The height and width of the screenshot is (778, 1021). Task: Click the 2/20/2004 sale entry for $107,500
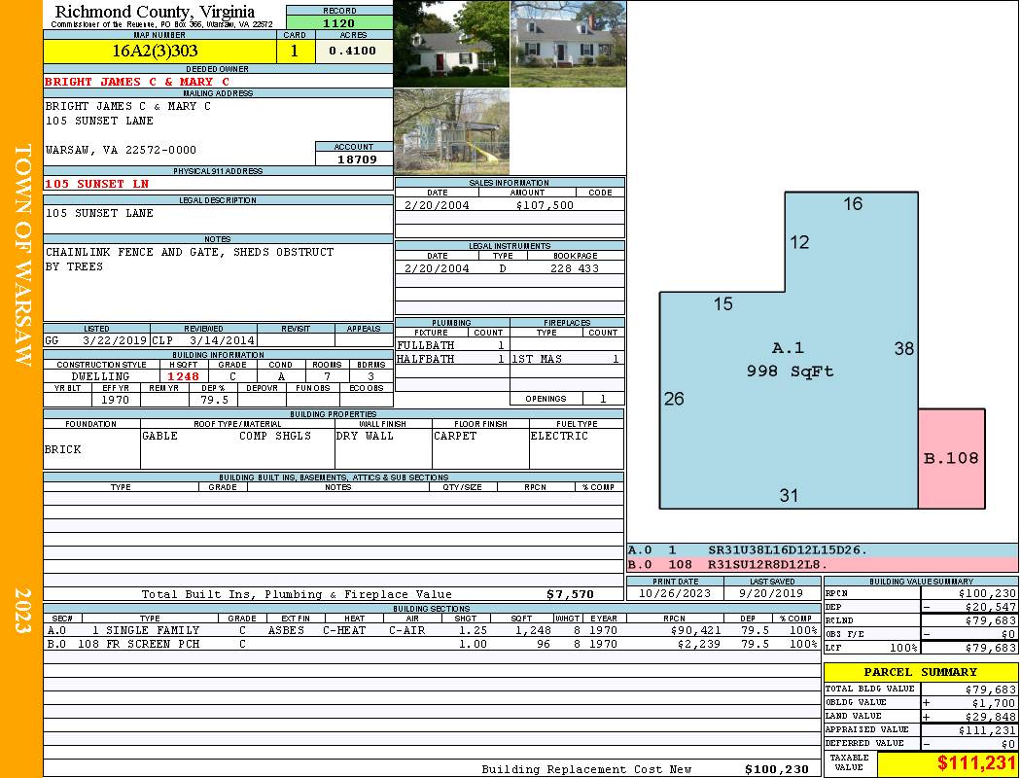pos(510,205)
